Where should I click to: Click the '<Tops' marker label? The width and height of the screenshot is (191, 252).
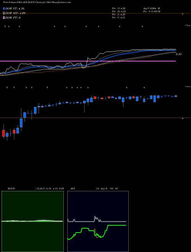tap(188, 26)
